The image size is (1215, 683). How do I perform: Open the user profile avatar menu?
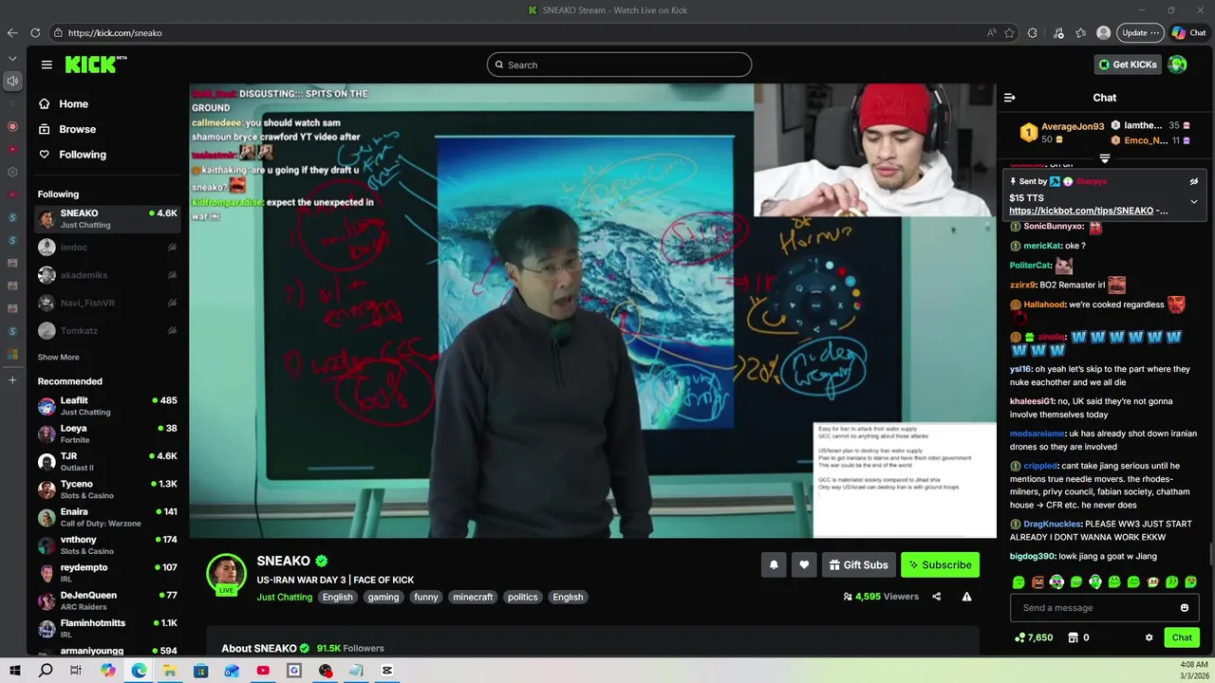1178,65
